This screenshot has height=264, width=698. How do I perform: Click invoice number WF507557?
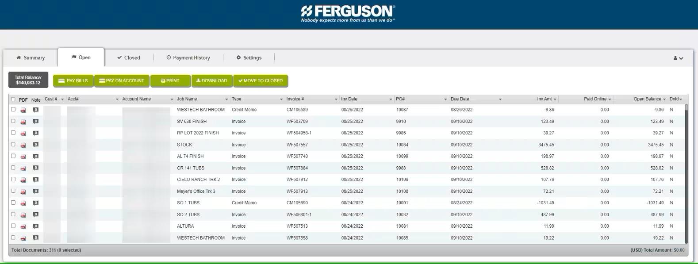tap(297, 145)
